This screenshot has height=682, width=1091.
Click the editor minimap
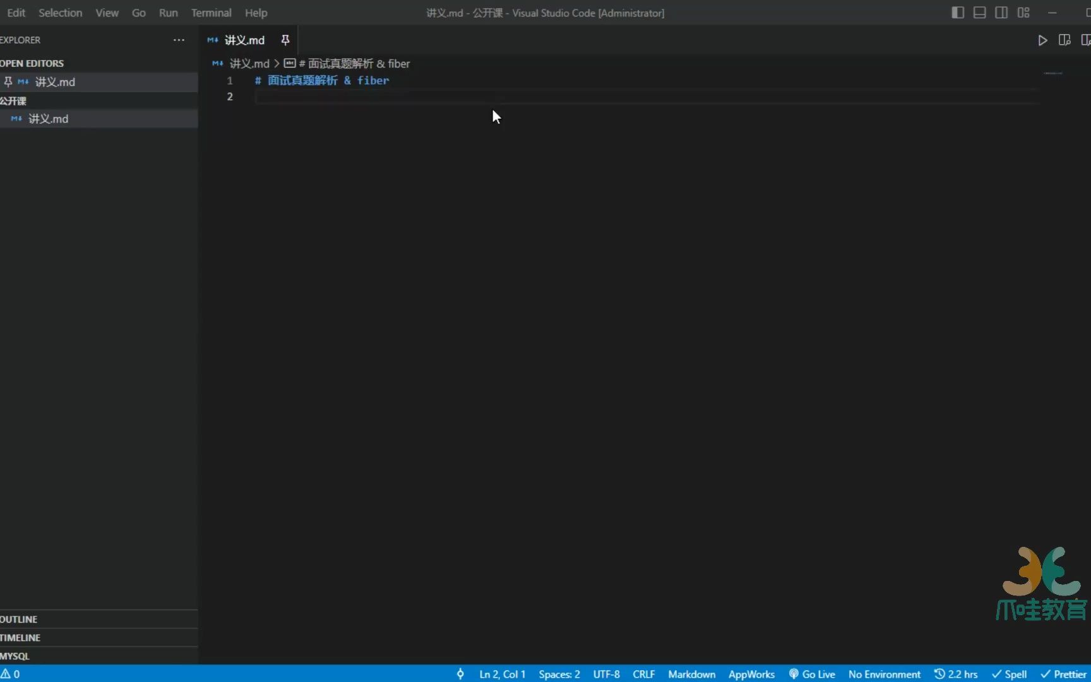coord(1053,73)
